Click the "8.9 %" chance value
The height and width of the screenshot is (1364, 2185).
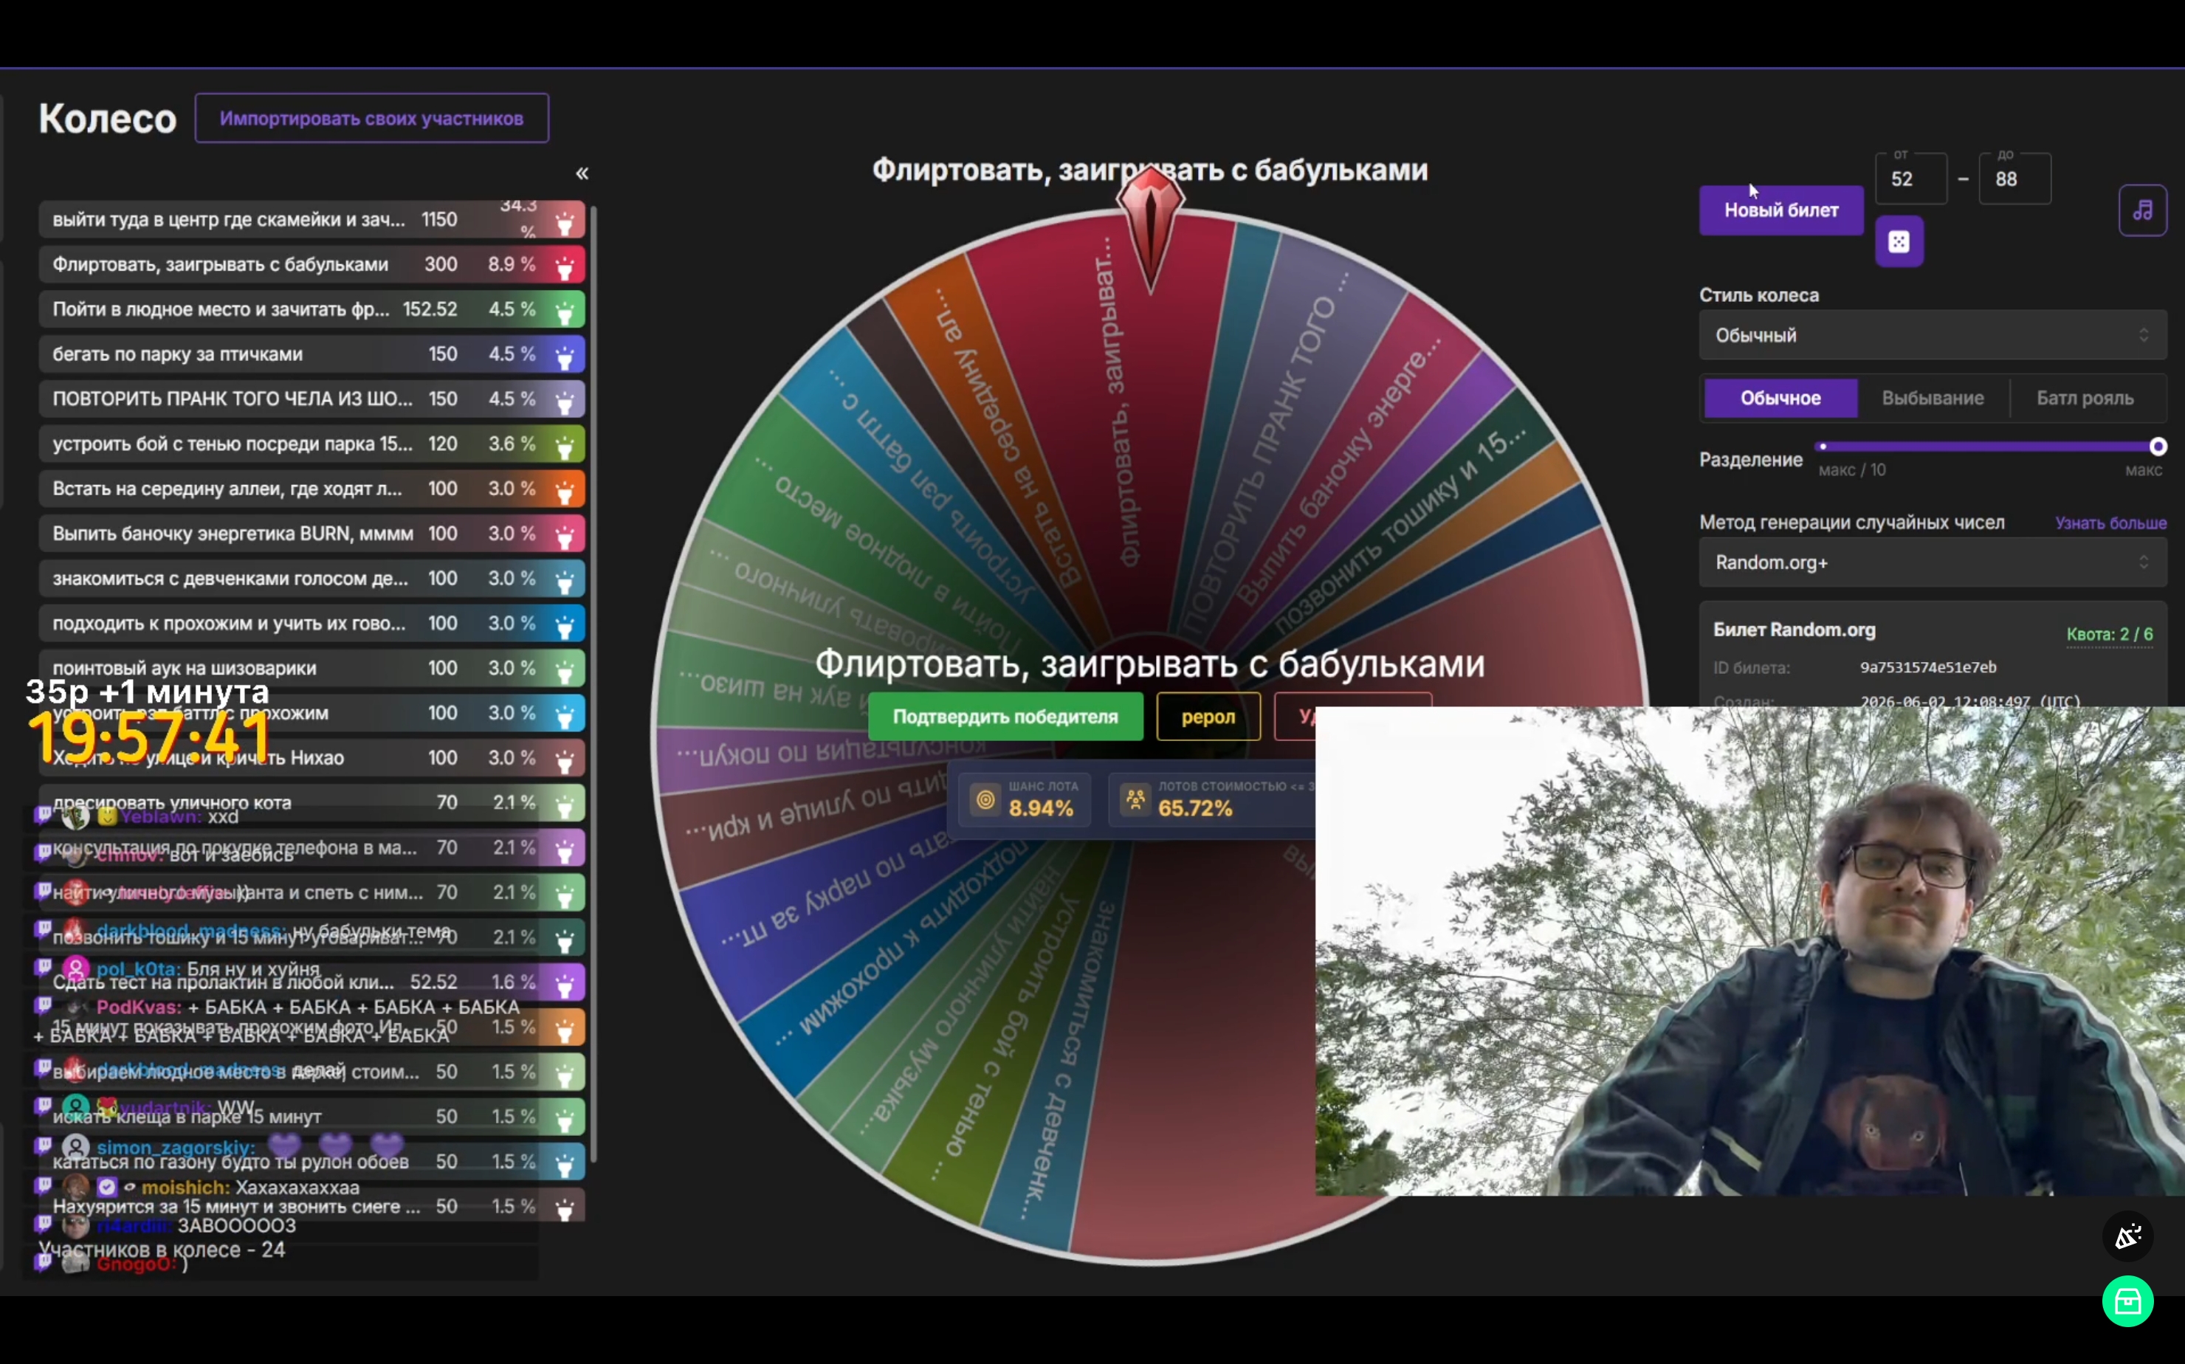[x=512, y=264]
